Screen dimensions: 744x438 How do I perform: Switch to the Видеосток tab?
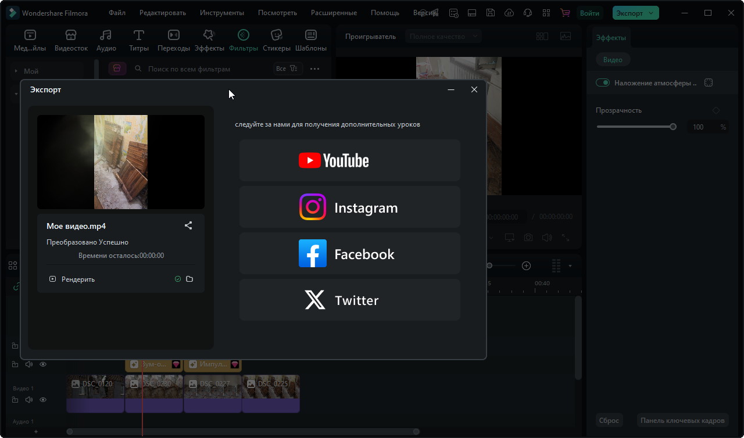pos(71,41)
